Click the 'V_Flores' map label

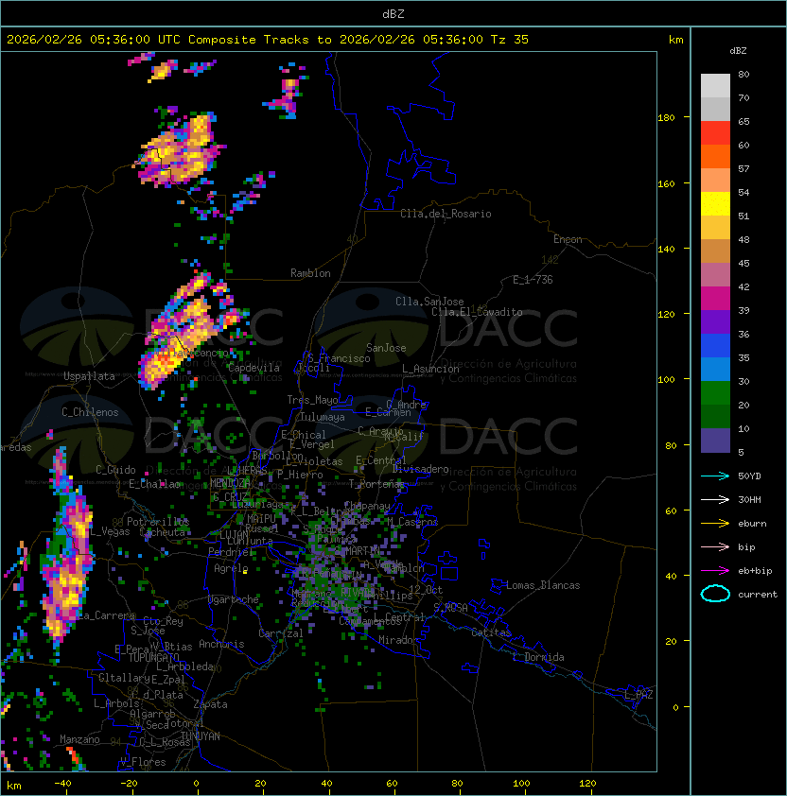[x=143, y=762]
